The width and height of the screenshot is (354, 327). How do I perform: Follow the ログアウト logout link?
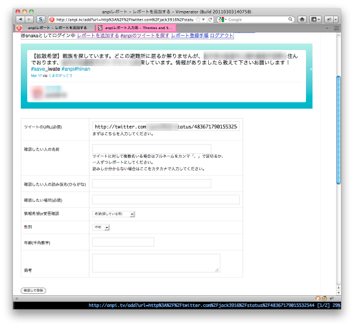click(222, 36)
